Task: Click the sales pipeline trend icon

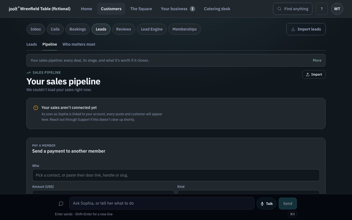Action: tap(29, 73)
